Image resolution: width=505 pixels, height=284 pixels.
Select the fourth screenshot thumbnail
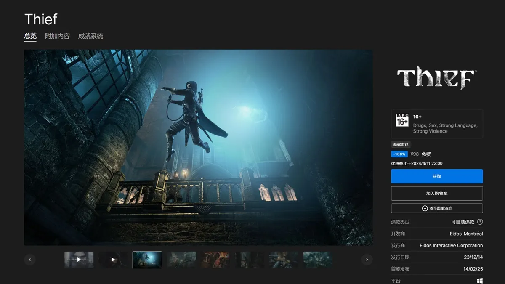181,260
